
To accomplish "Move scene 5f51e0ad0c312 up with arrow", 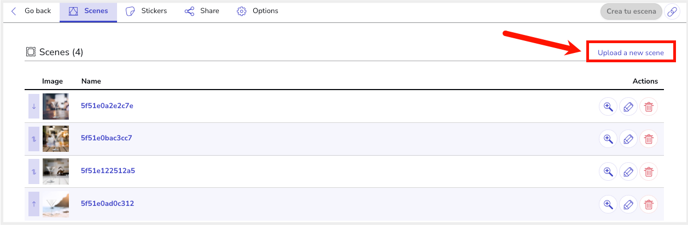I will pos(34,204).
